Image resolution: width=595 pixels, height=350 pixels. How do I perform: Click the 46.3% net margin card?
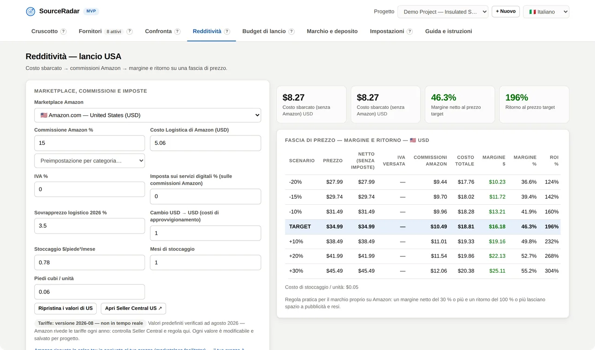pos(460,104)
